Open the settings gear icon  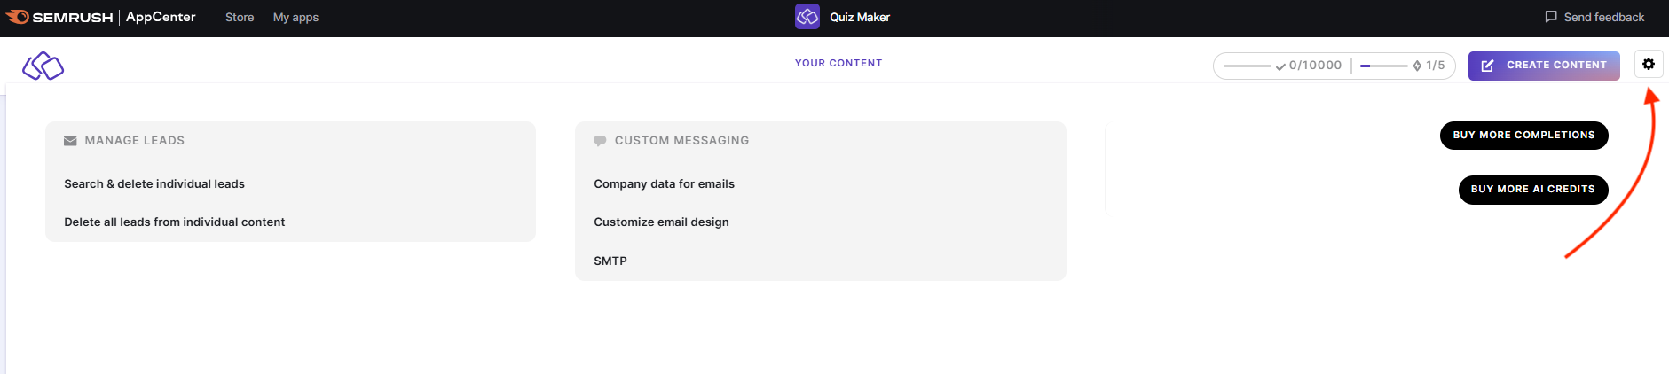click(x=1648, y=64)
